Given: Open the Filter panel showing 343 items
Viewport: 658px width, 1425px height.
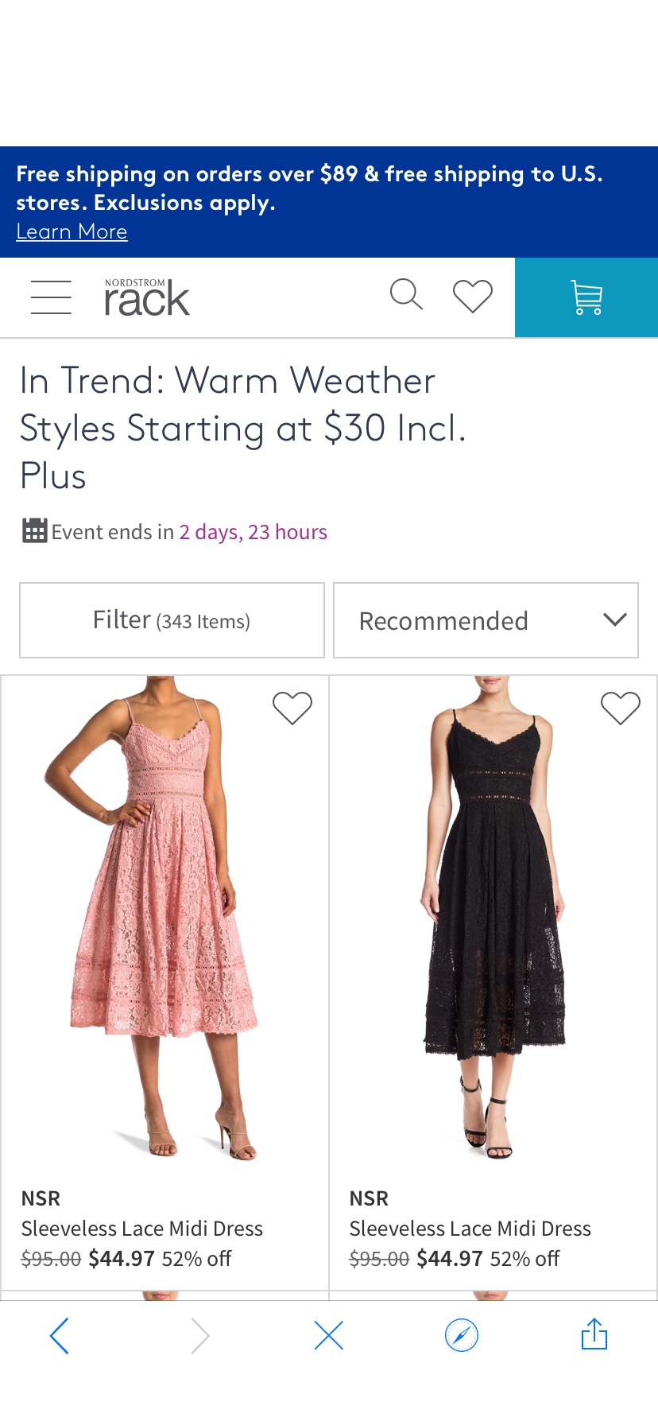Looking at the screenshot, I should point(171,620).
